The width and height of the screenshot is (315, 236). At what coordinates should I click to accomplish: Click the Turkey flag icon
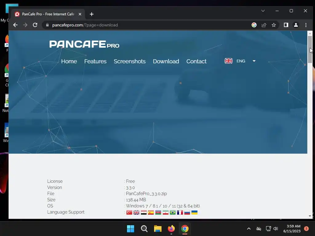(129, 212)
